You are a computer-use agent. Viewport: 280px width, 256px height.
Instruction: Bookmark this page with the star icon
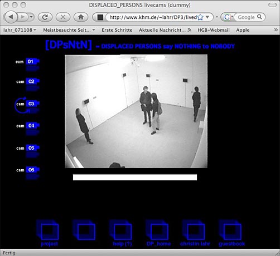200,17
